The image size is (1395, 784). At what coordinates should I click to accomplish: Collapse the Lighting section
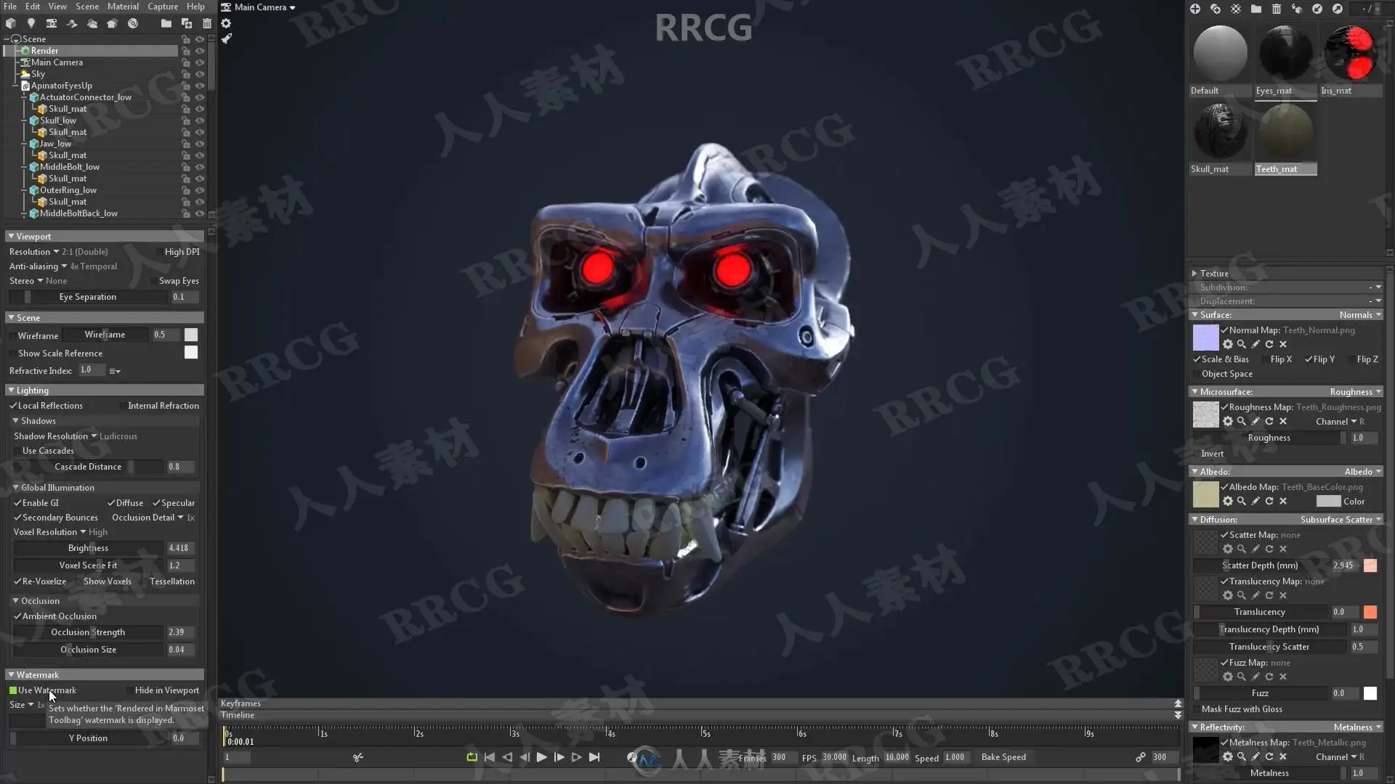(x=11, y=391)
